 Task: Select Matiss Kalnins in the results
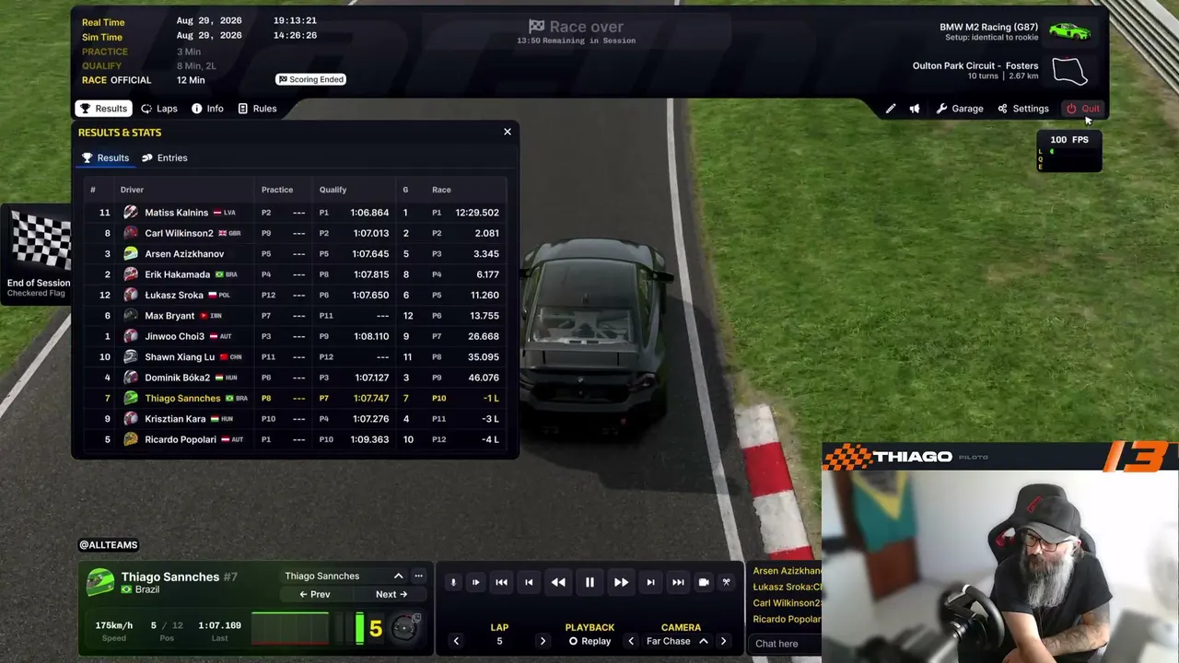click(295, 213)
